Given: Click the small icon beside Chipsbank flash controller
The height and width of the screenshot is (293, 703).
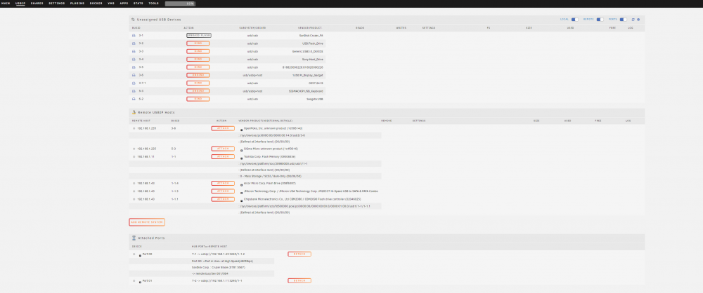Looking at the screenshot, I should point(242,200).
